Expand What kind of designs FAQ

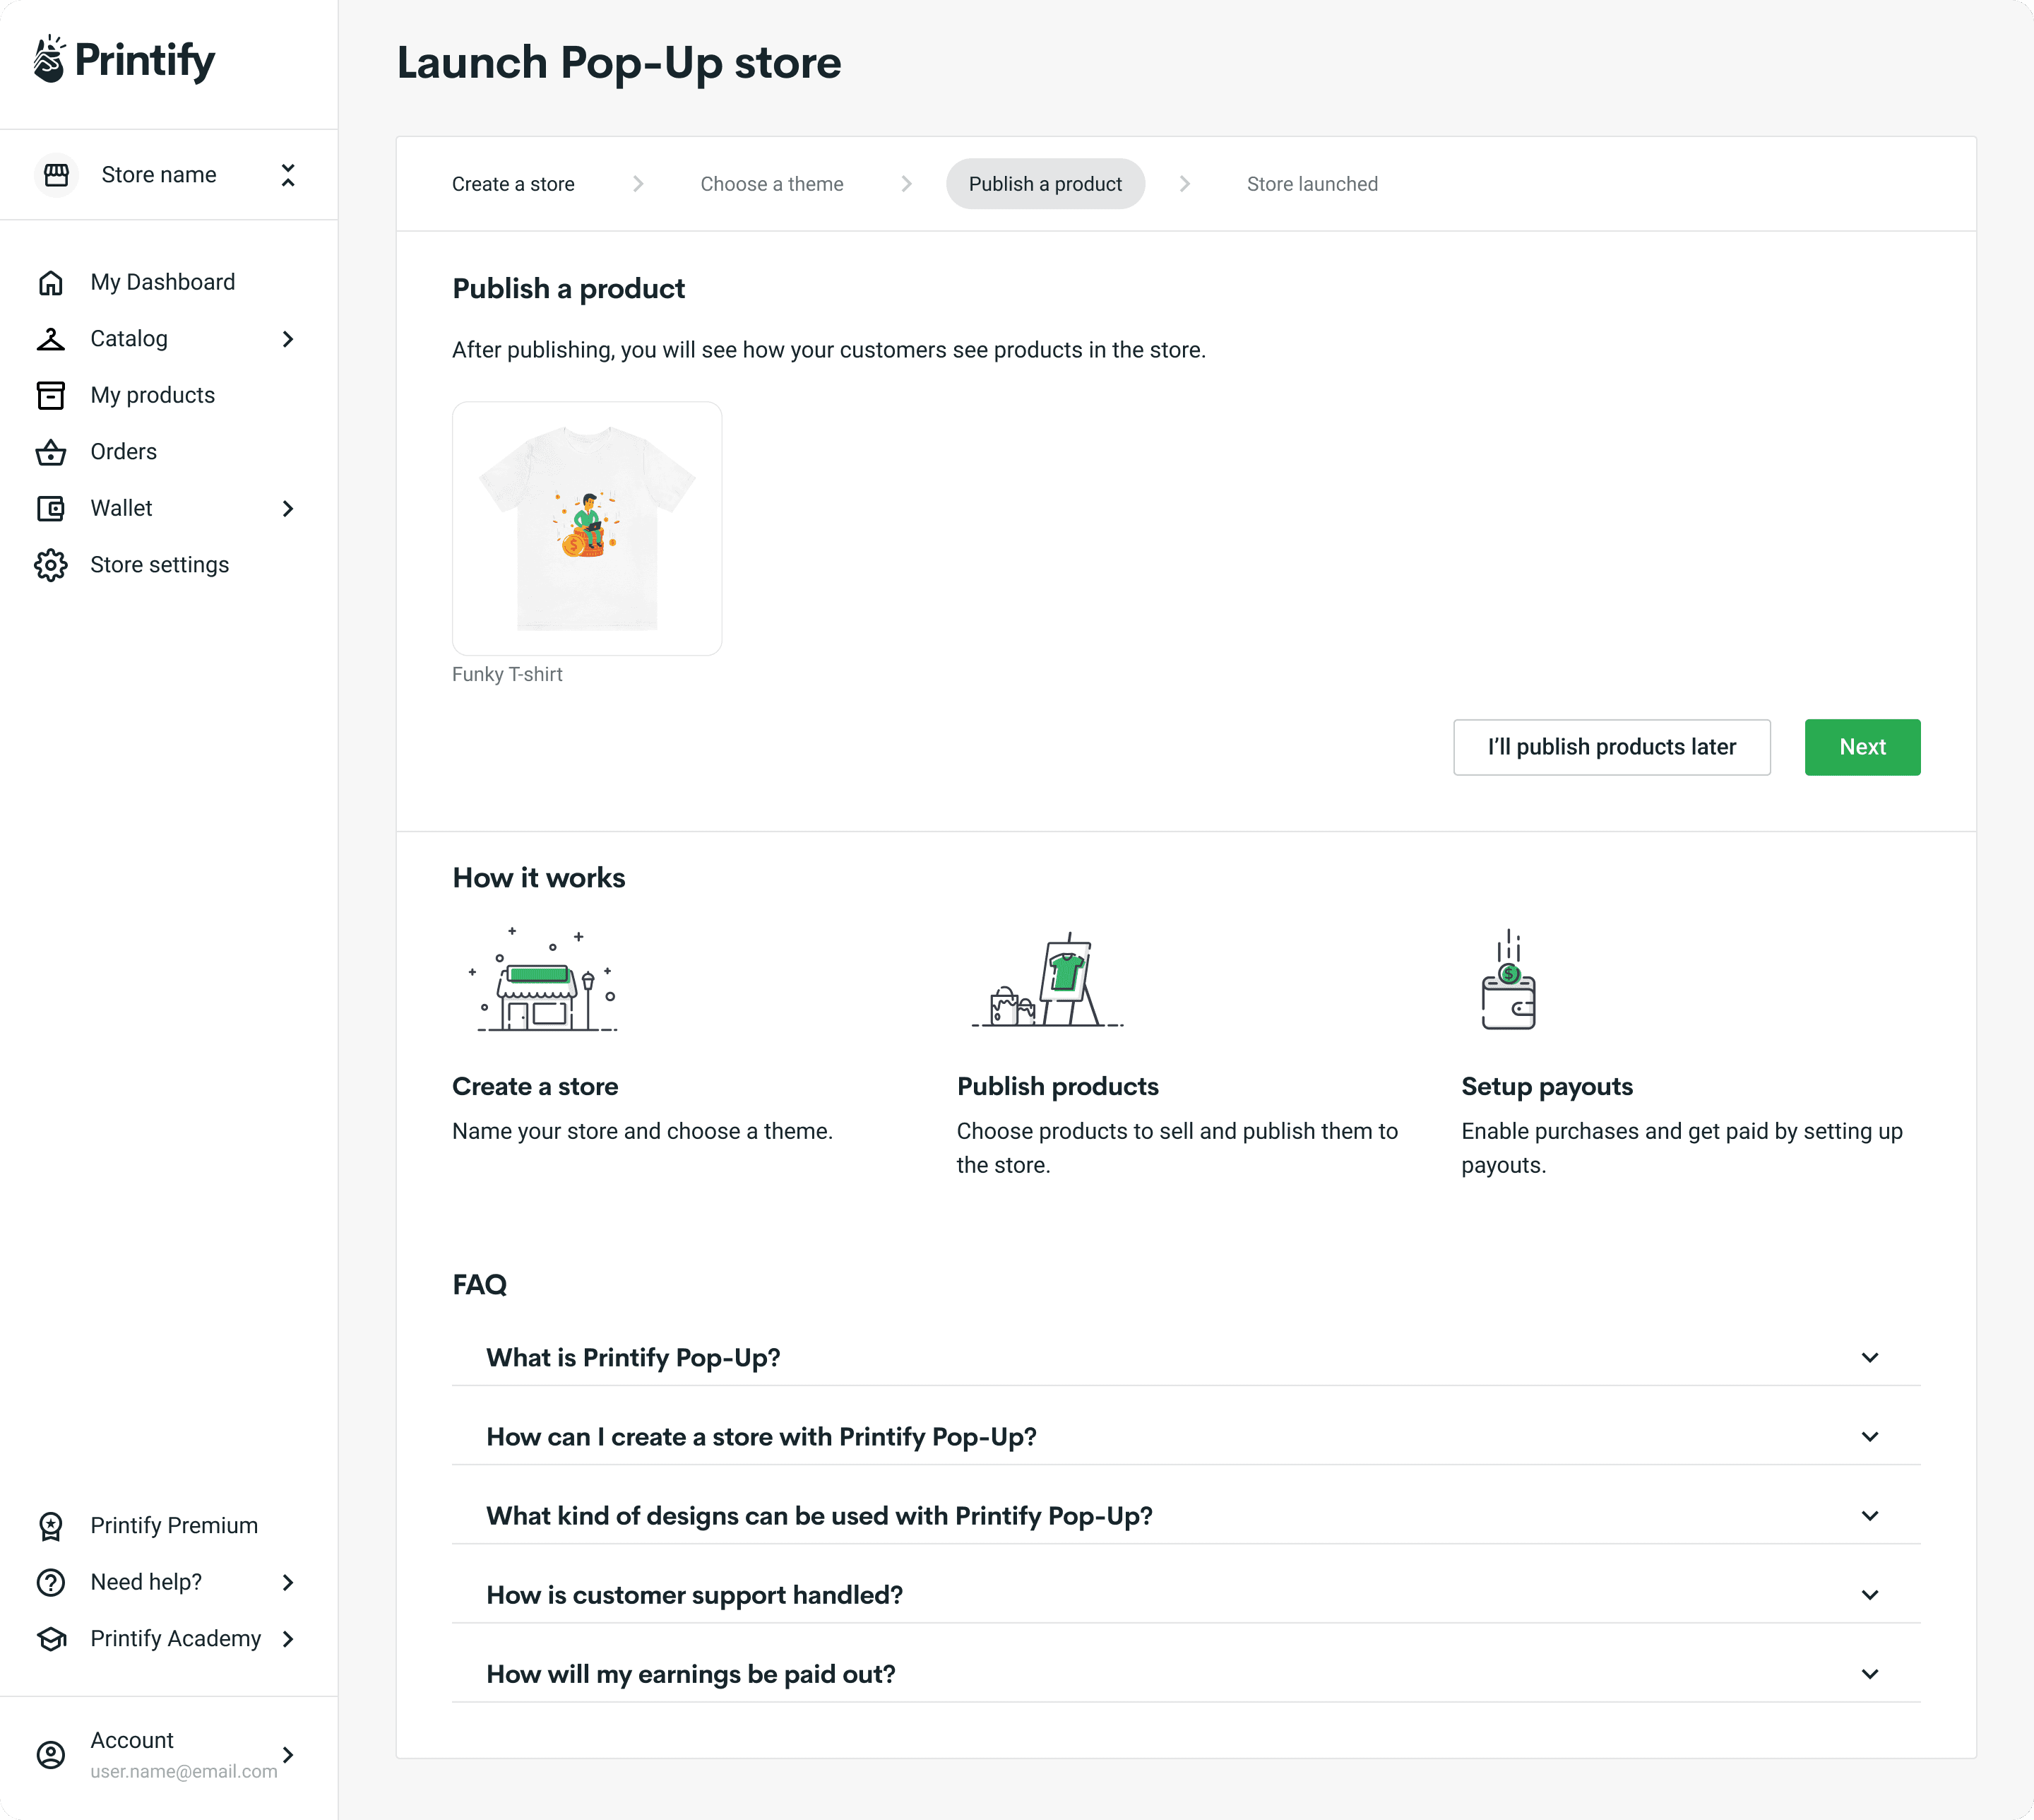click(x=1186, y=1516)
